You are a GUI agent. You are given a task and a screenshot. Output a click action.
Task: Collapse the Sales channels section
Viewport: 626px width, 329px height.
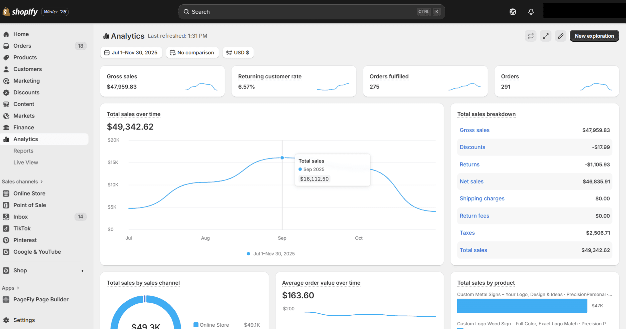click(41, 181)
